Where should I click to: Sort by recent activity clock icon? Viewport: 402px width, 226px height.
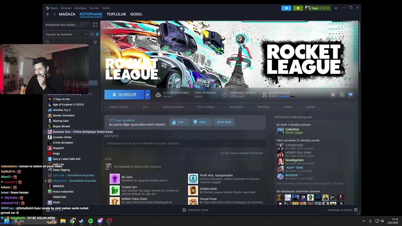click(x=92, y=34)
